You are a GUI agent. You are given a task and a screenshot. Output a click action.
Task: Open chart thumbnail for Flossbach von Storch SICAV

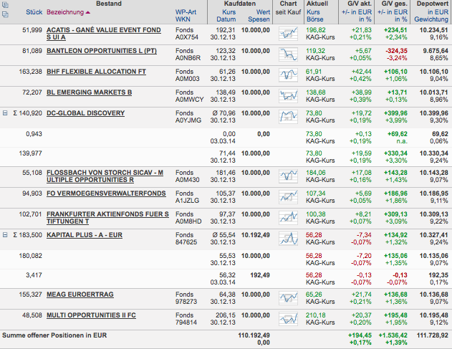click(x=288, y=176)
